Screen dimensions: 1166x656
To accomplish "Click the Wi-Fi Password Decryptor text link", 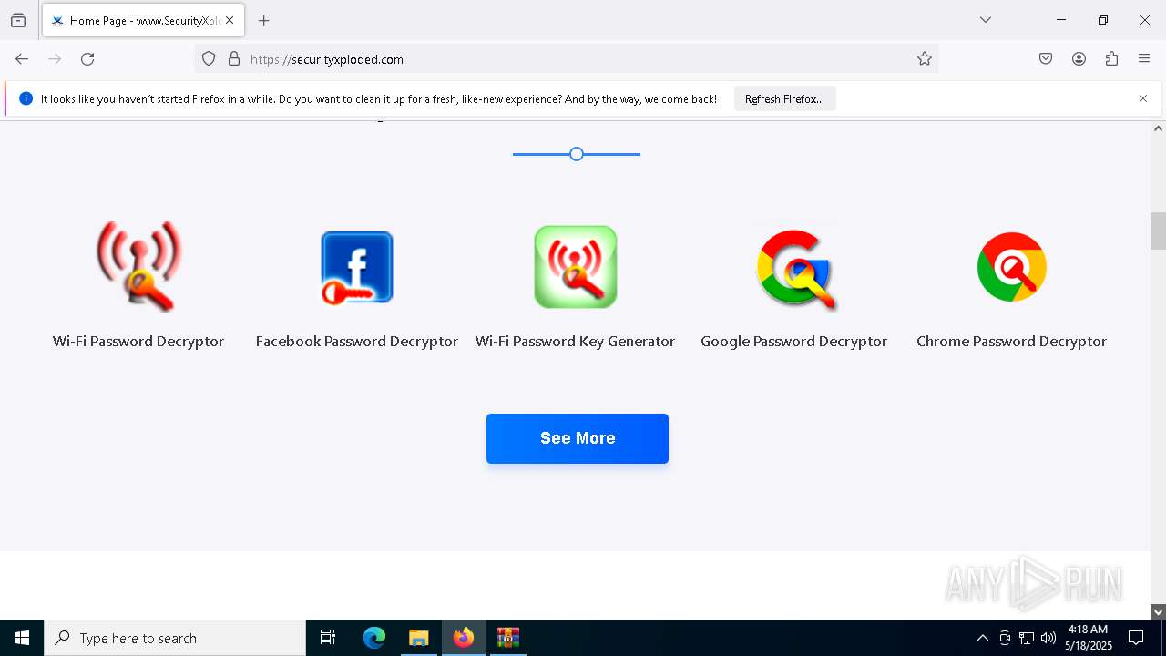I will [138, 341].
